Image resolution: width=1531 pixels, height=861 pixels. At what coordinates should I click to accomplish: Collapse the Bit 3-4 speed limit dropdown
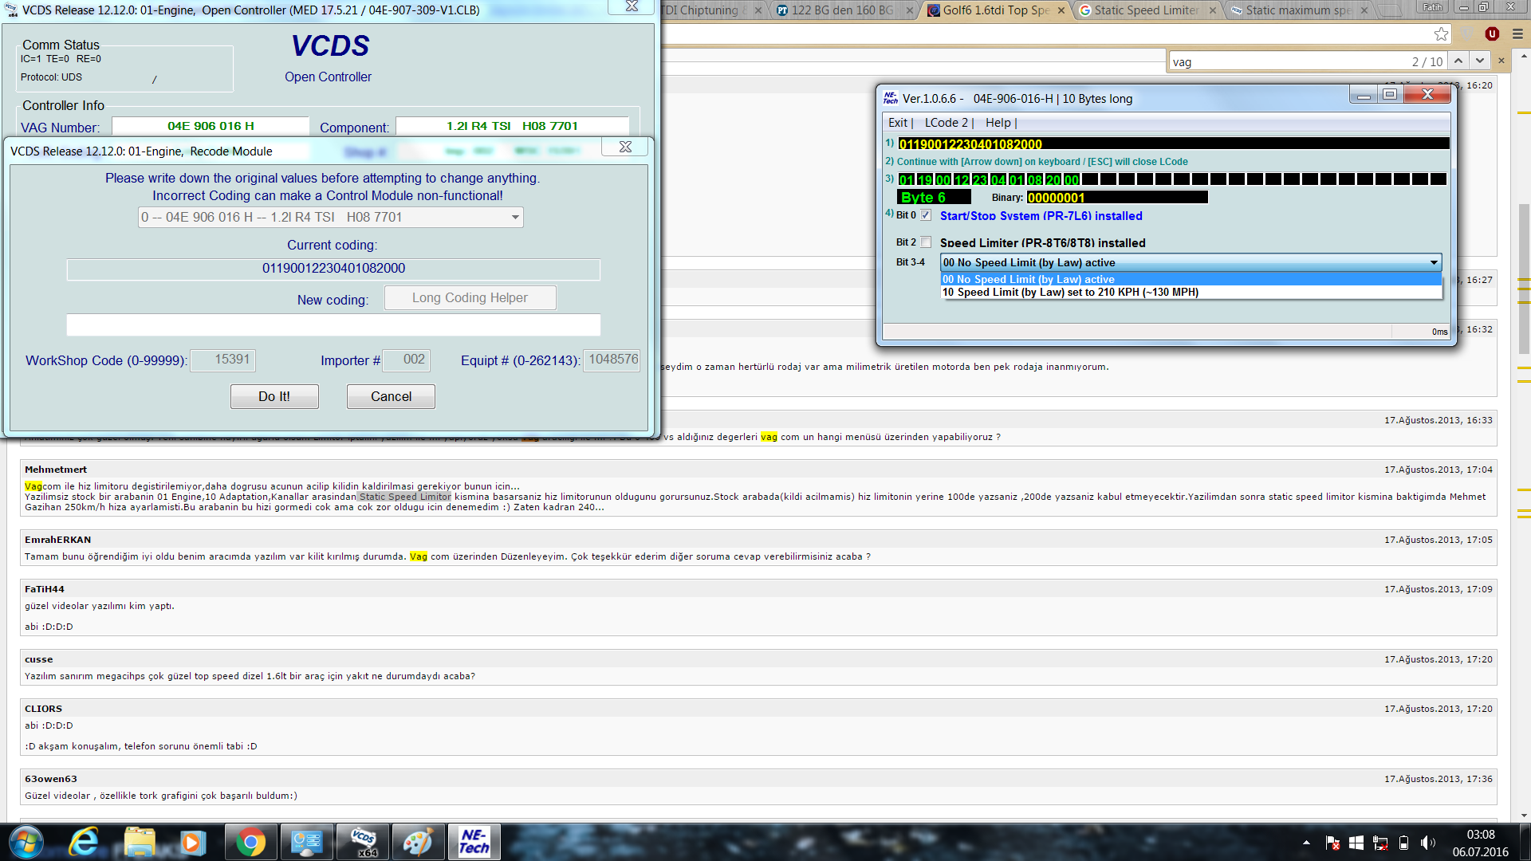click(1433, 262)
